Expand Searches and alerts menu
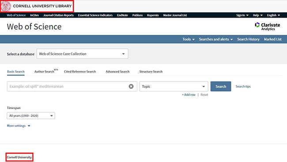This screenshot has width=287, height=162. [x=216, y=39]
